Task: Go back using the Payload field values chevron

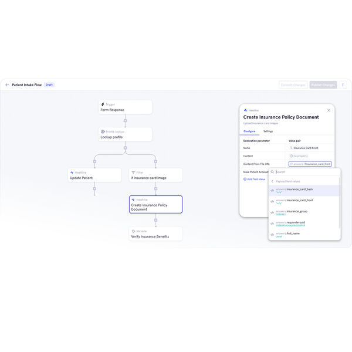Action: (272, 181)
